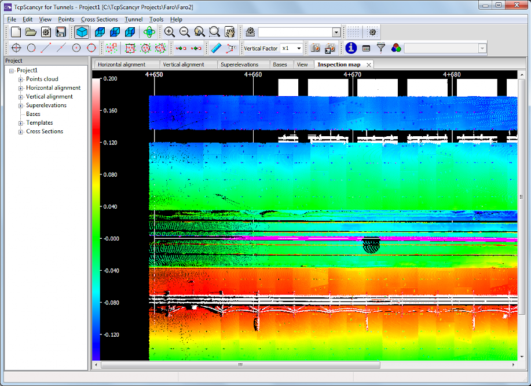
Task: Toggle the crosshair circle tool
Action: pos(16,48)
